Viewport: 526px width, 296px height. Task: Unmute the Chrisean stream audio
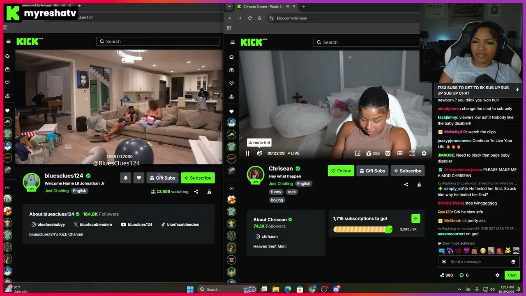coord(259,153)
